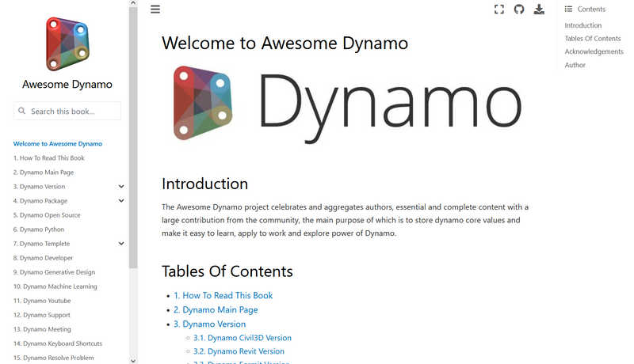The width and height of the screenshot is (634, 364).
Task: Click the Tables Of Contents section heading
Action: coord(227,271)
